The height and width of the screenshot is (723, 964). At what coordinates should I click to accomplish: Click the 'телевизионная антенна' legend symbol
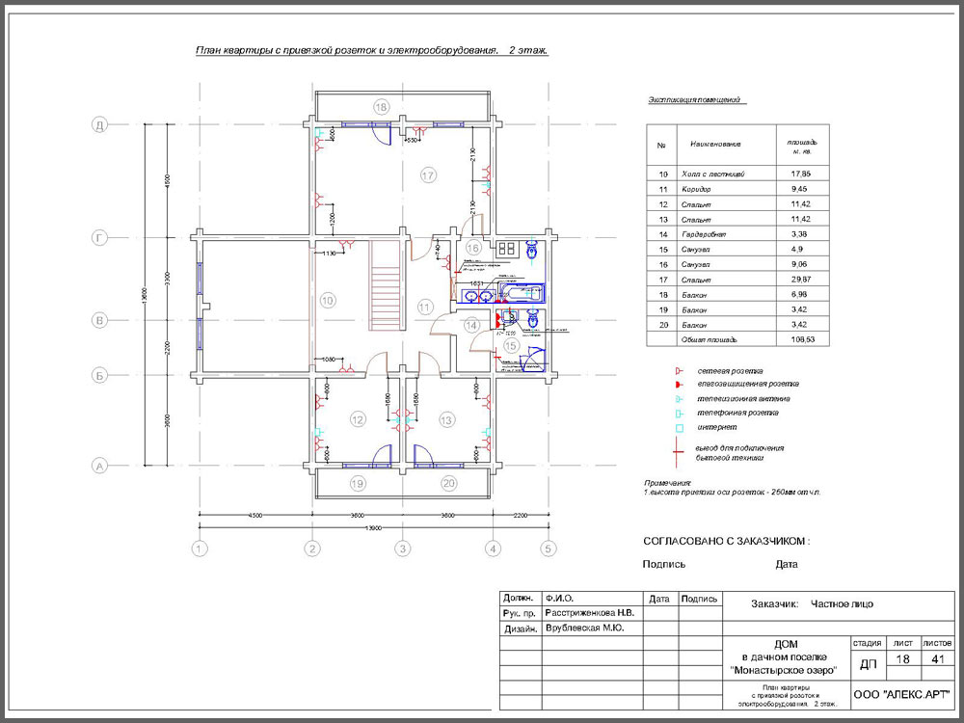pos(679,399)
